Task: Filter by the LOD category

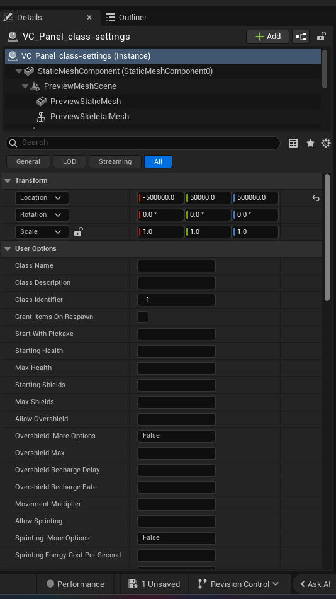Action: click(x=69, y=161)
